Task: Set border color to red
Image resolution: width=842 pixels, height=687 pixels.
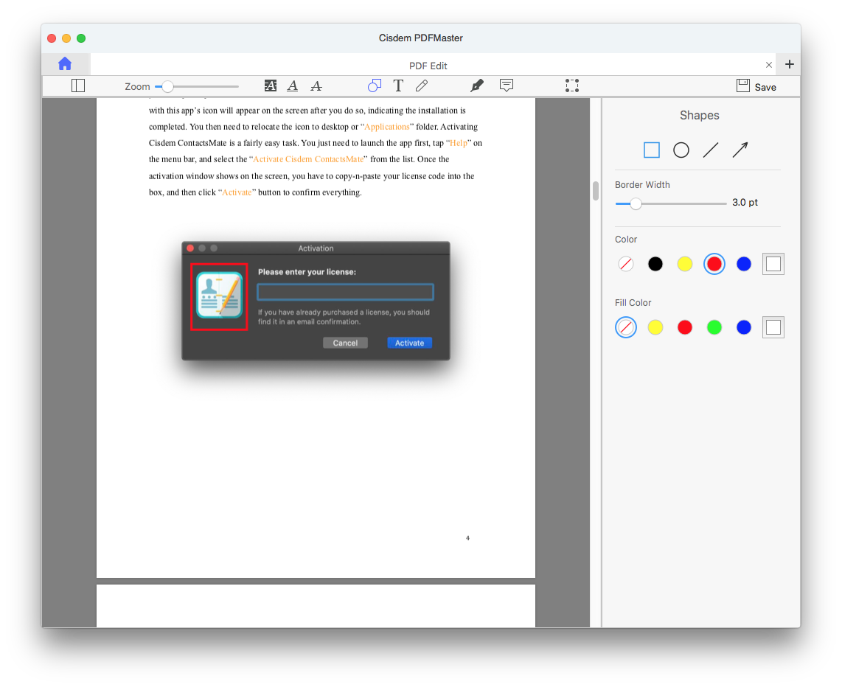Action: (714, 264)
